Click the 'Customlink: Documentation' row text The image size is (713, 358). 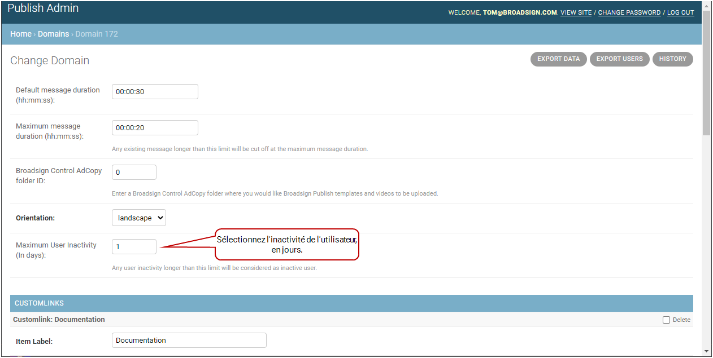pyautogui.click(x=59, y=319)
